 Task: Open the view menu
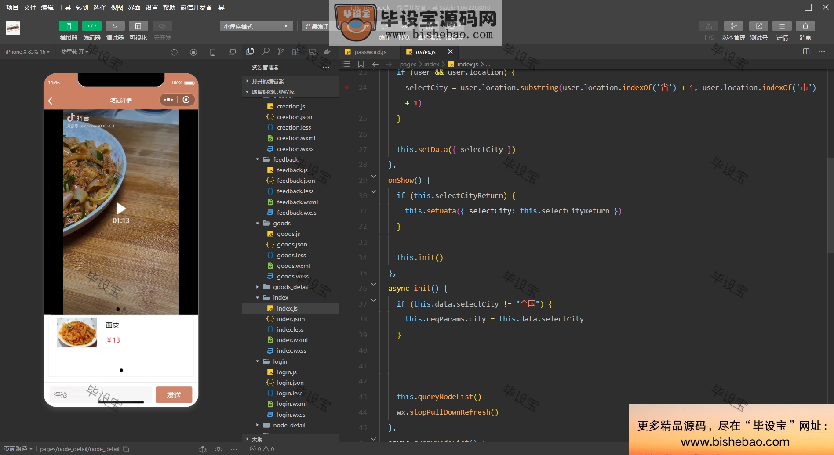coord(117,7)
